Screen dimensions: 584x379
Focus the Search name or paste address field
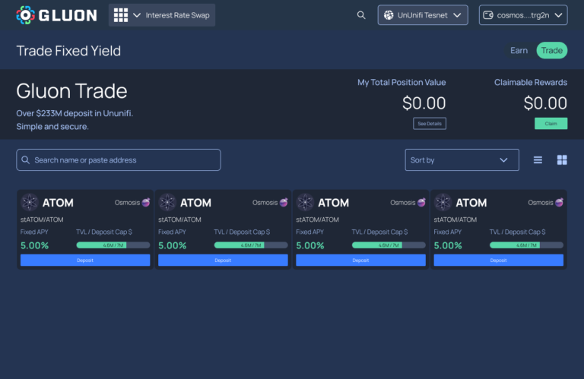pos(119,160)
